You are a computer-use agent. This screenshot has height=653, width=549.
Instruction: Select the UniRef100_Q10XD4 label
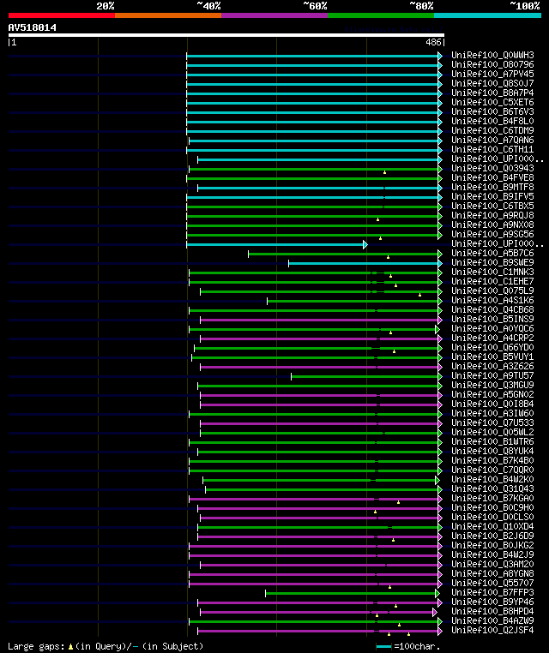click(x=492, y=527)
